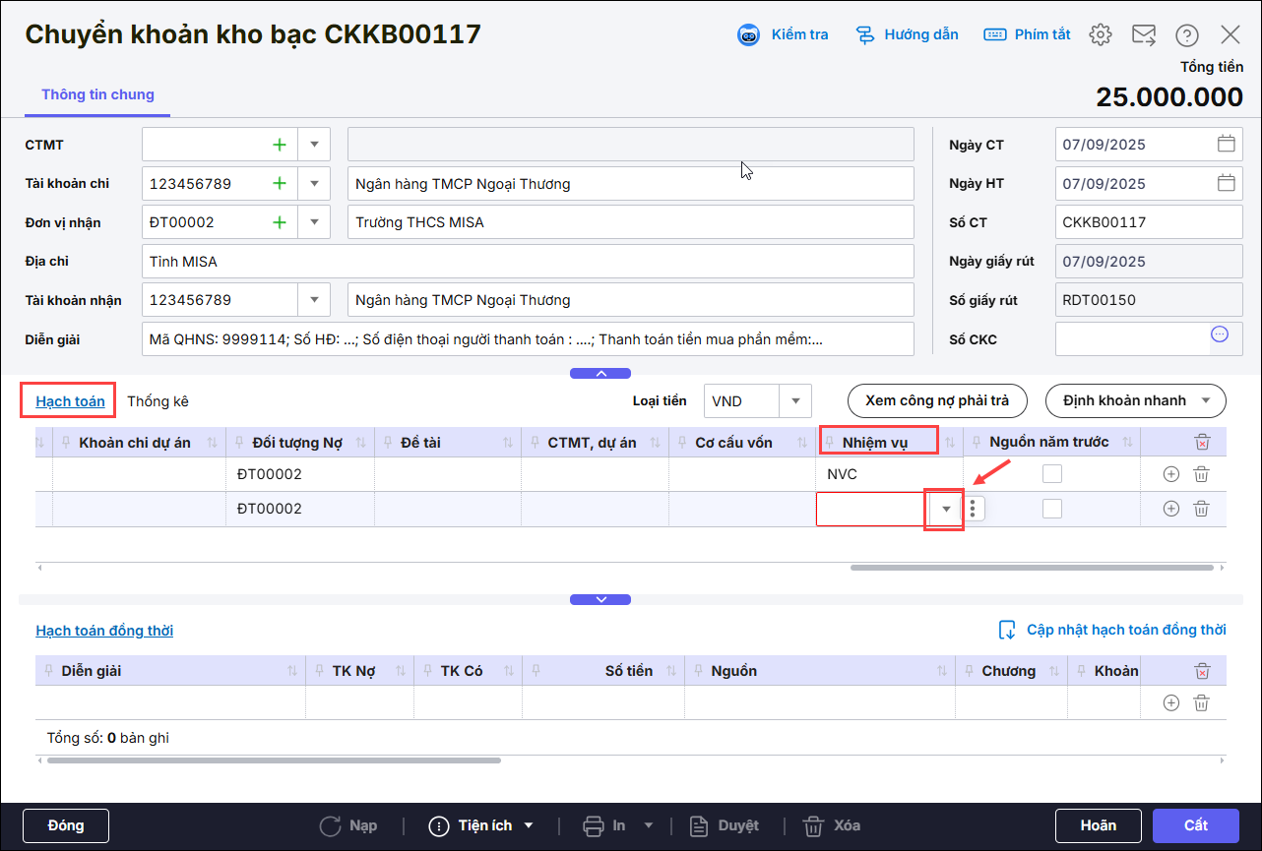Expand the Nhiệm vụ dropdown arrow
Image resolution: width=1262 pixels, height=851 pixels.
tap(946, 509)
